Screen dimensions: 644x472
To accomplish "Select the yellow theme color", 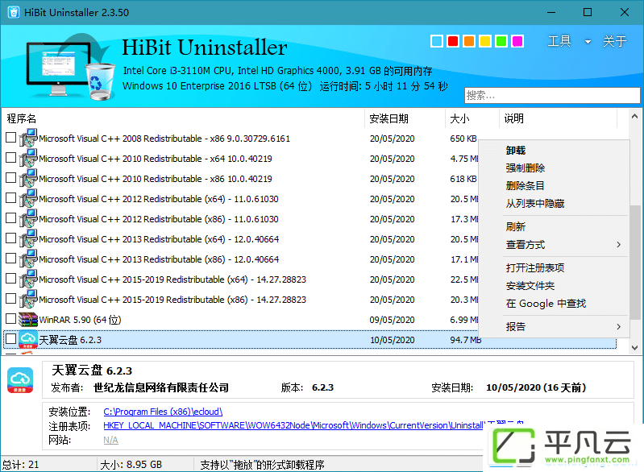I will 485,41.
